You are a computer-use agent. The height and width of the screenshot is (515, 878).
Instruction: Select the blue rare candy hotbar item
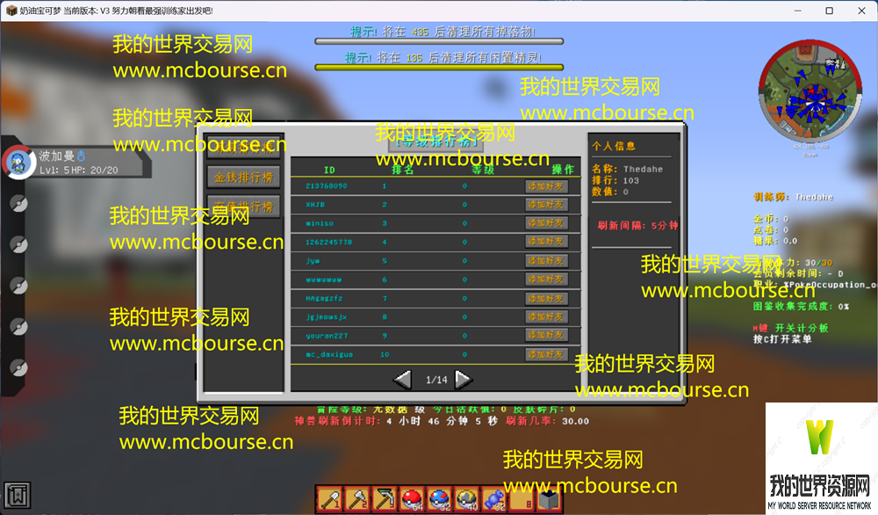(494, 498)
